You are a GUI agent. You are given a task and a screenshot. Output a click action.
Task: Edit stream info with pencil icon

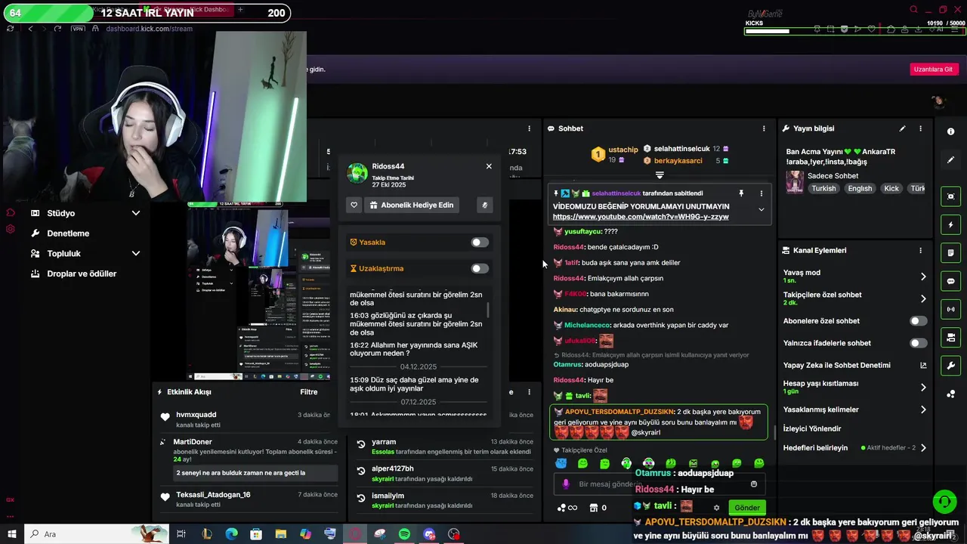point(902,128)
